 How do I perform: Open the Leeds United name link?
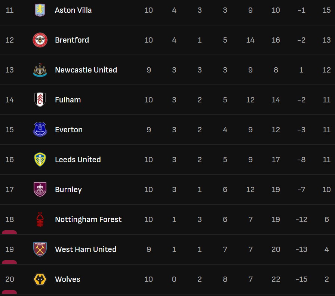pos(78,160)
